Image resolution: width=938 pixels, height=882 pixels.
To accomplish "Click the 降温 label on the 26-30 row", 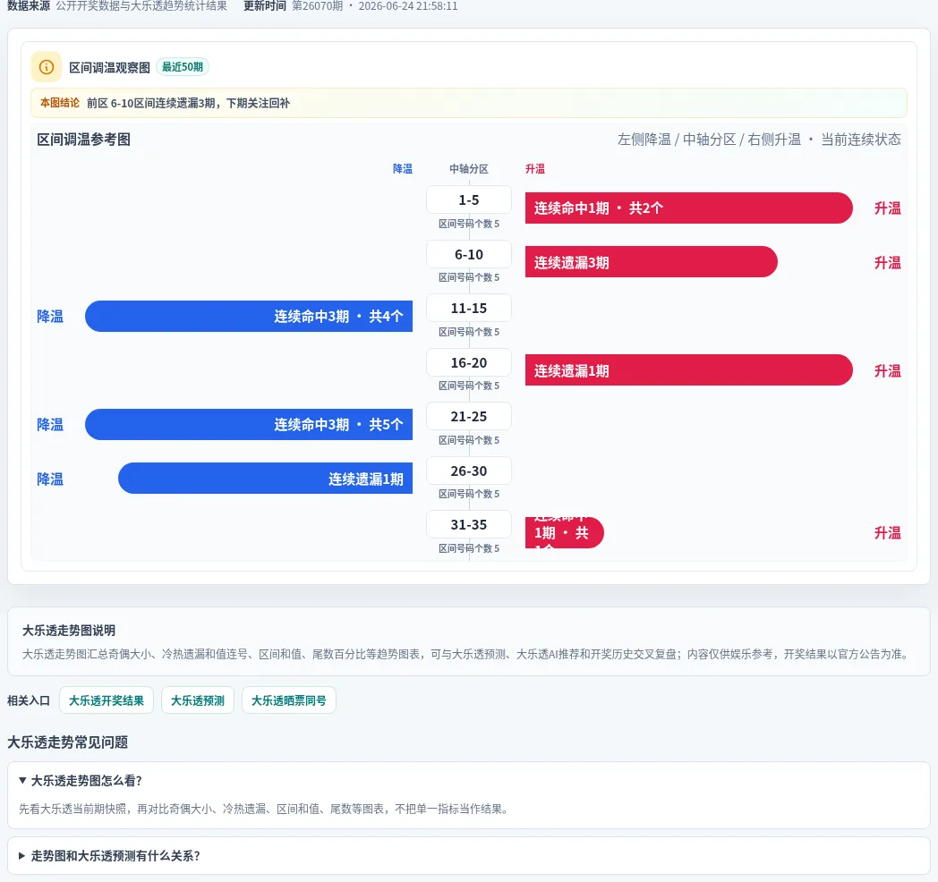I will 50,479.
